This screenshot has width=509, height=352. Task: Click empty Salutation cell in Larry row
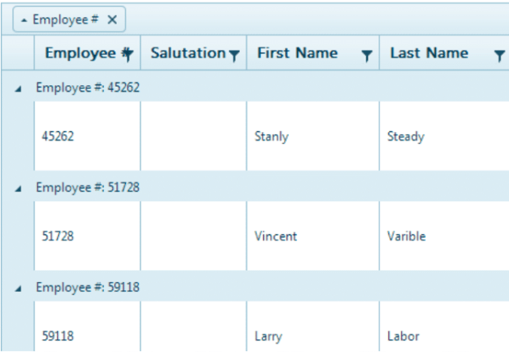[194, 327]
